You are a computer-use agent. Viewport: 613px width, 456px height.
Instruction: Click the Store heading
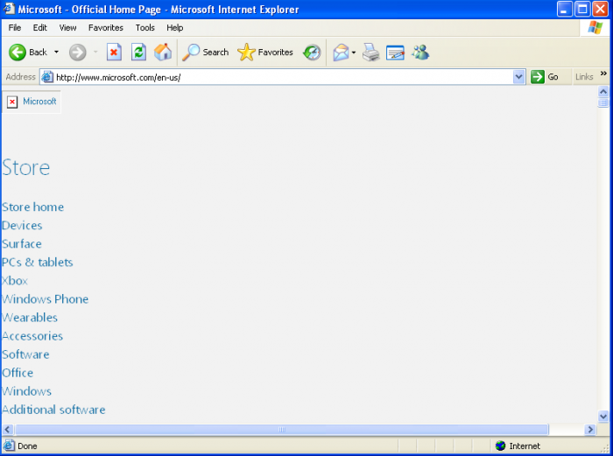[25, 168]
